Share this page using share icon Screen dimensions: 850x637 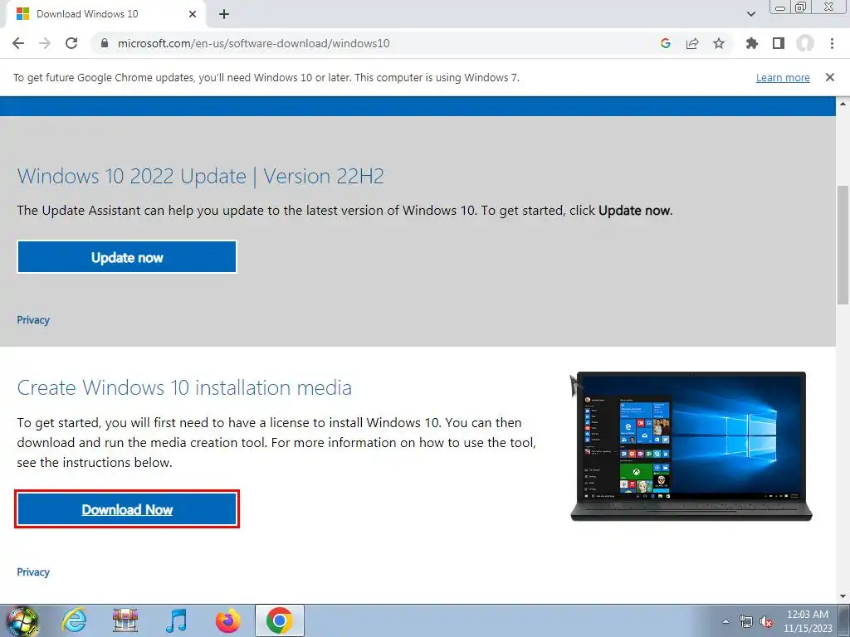point(692,43)
